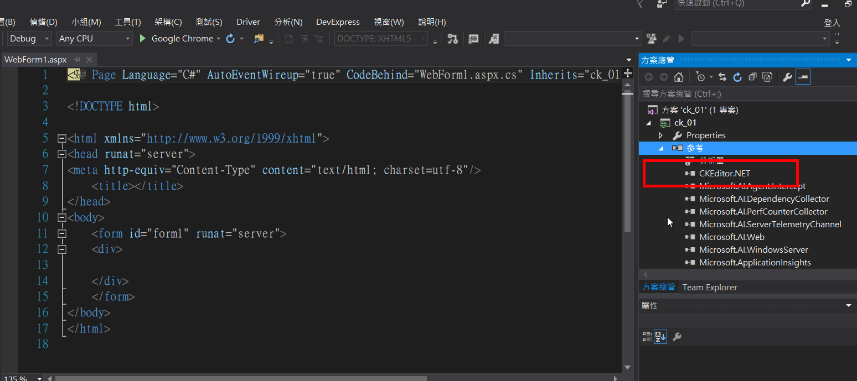Open the 視窗(W) menu
Screen dimensions: 857x381
pyautogui.click(x=389, y=22)
